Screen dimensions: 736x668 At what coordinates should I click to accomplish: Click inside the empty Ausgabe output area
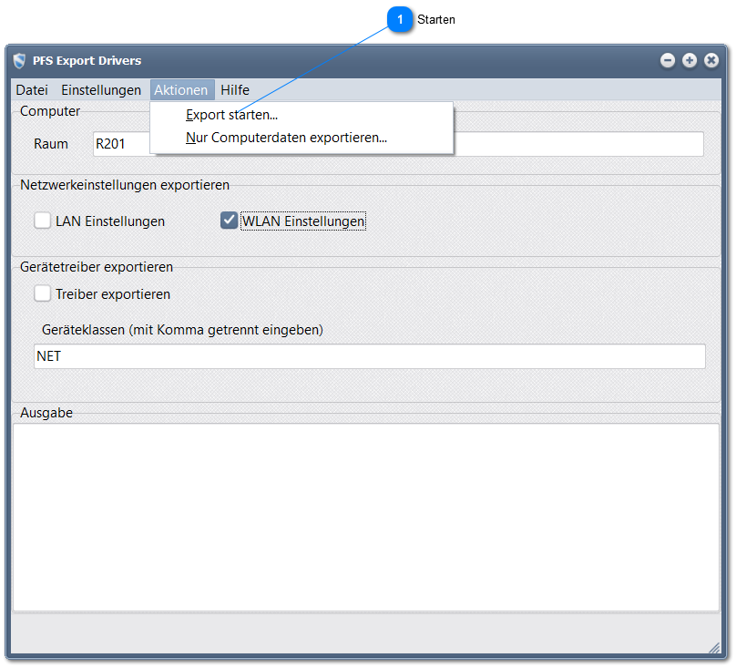(366, 517)
